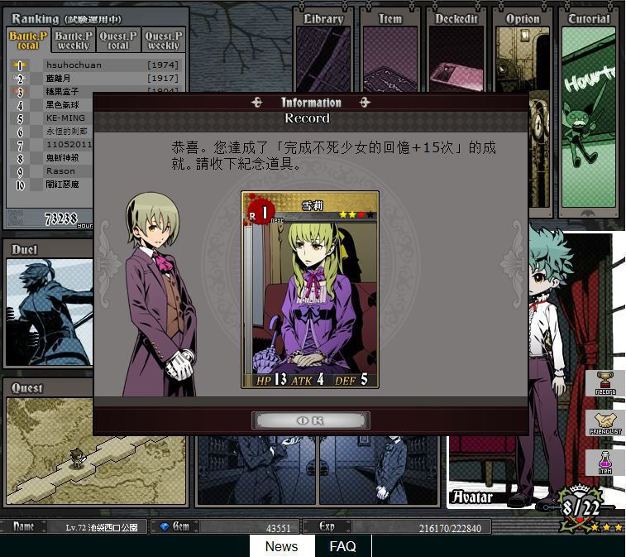Viewport: 626px width, 557px height.
Task: Click rank 5 player KE-MING
Action: 65,118
